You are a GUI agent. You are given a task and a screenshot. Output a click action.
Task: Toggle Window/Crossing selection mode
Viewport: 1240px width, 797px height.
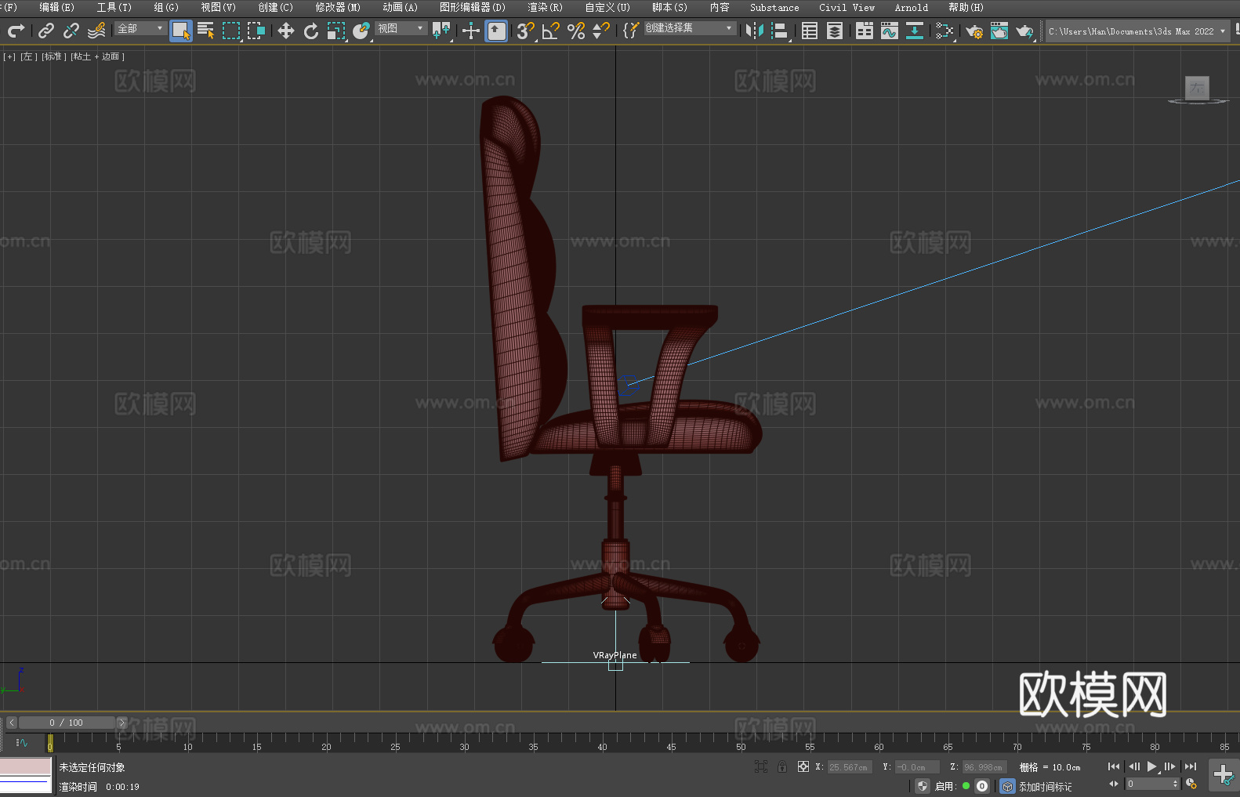point(256,31)
